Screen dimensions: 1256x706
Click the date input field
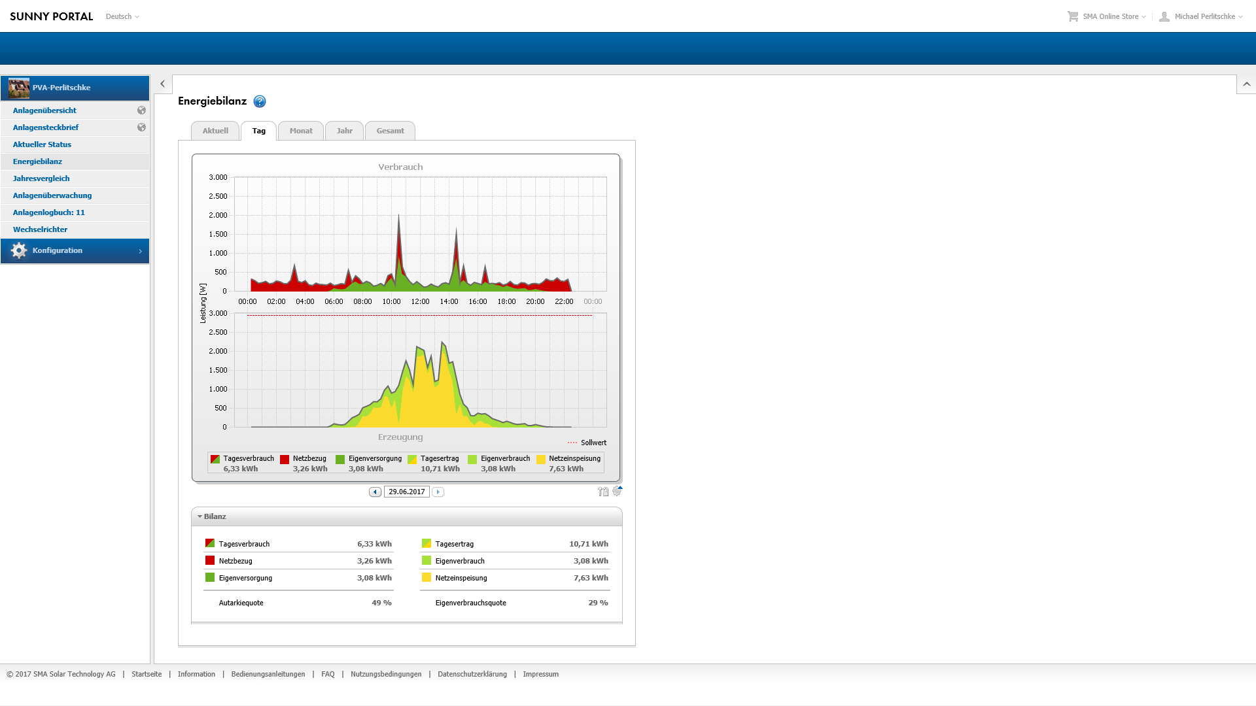point(406,492)
